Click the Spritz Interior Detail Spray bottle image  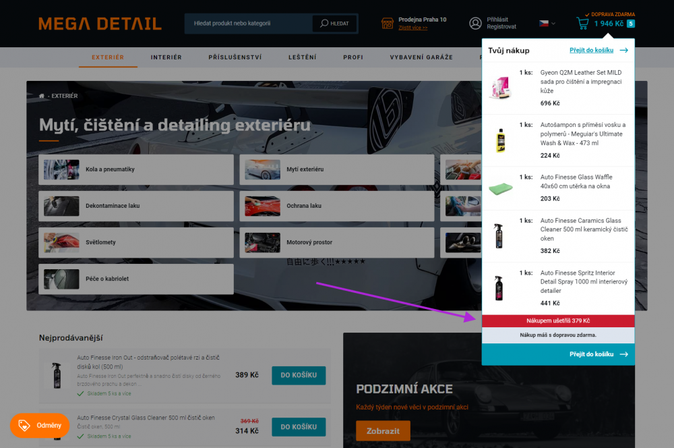point(499,288)
